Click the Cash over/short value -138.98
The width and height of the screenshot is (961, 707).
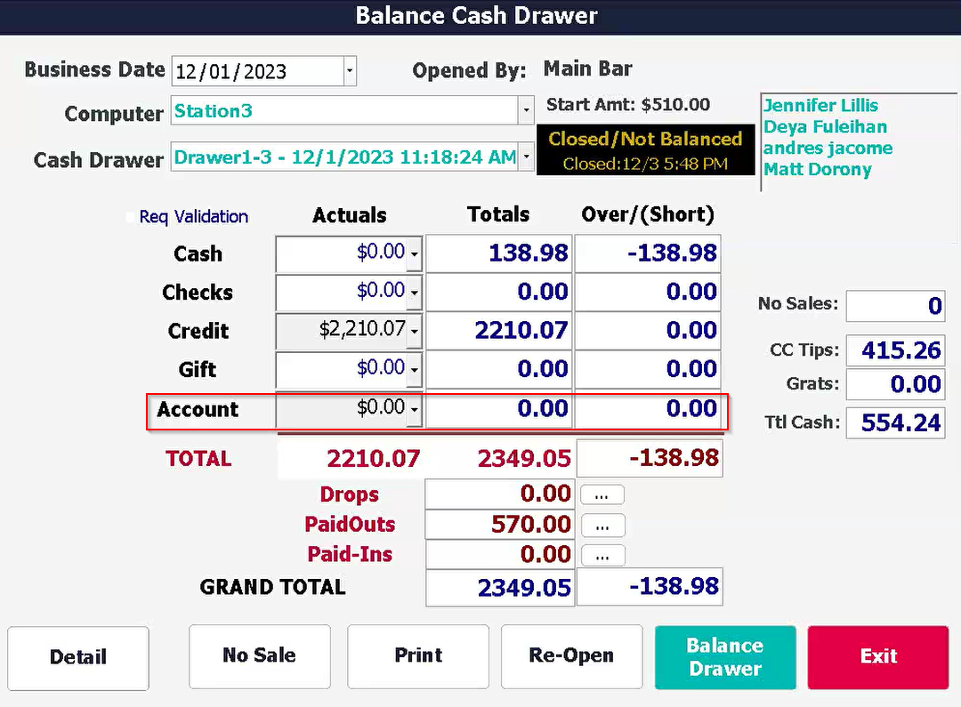(x=648, y=253)
